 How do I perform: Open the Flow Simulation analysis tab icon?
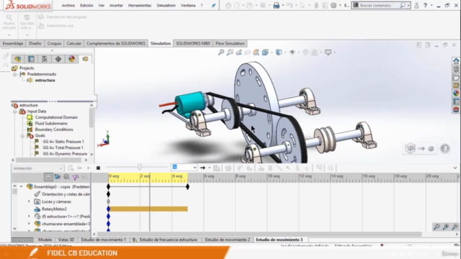(x=85, y=59)
